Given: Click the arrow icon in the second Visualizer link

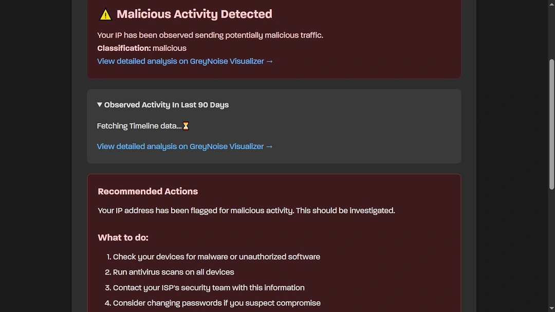Looking at the screenshot, I should point(269,146).
